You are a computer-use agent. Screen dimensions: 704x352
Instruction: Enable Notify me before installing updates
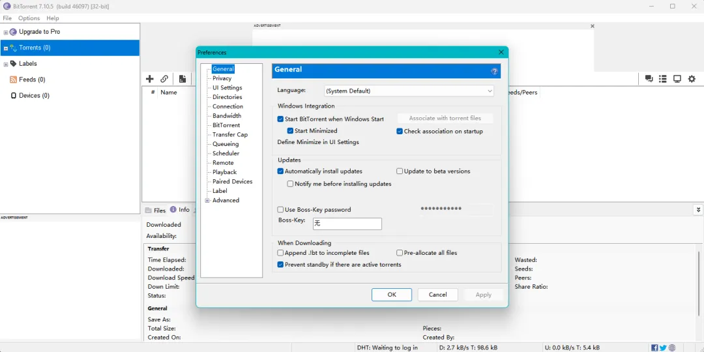coord(291,184)
